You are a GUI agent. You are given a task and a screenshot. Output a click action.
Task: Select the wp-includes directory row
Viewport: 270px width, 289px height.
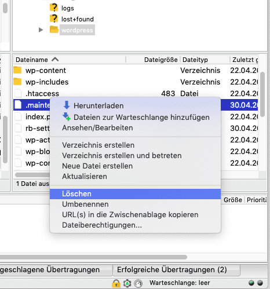(x=136, y=82)
